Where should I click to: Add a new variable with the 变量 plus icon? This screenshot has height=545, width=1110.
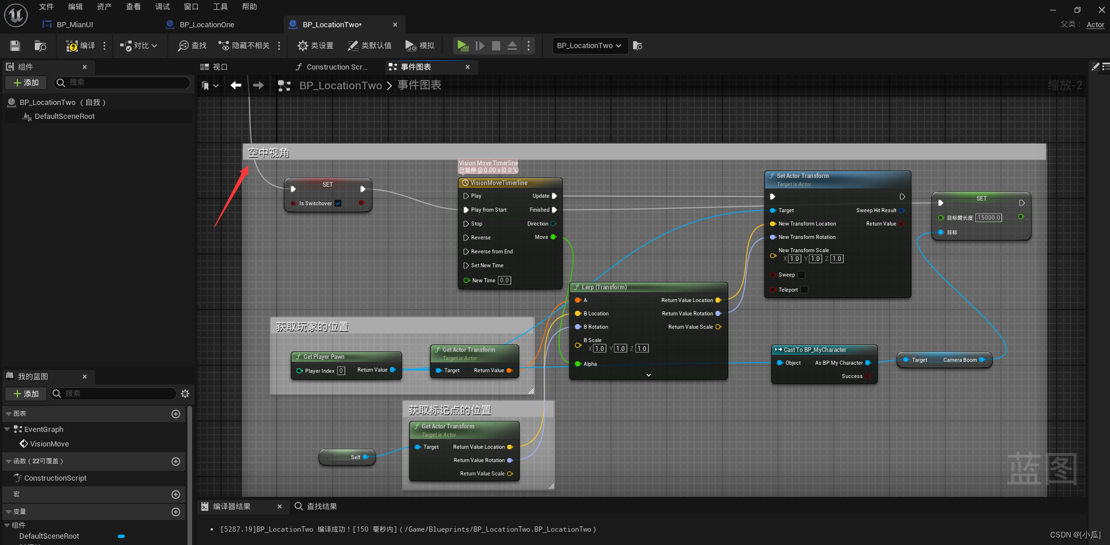click(x=176, y=512)
